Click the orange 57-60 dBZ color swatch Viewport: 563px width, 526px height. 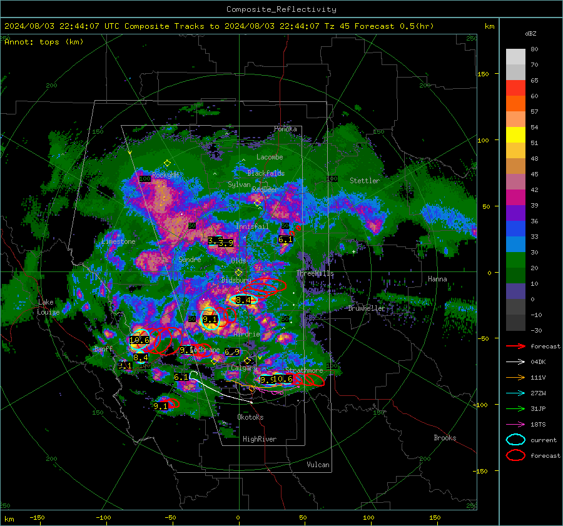[x=515, y=104]
